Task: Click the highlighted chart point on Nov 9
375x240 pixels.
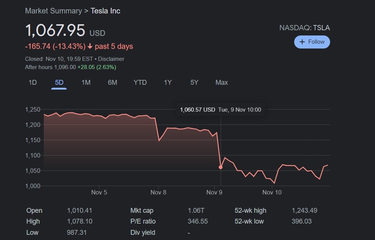Action: (220, 167)
